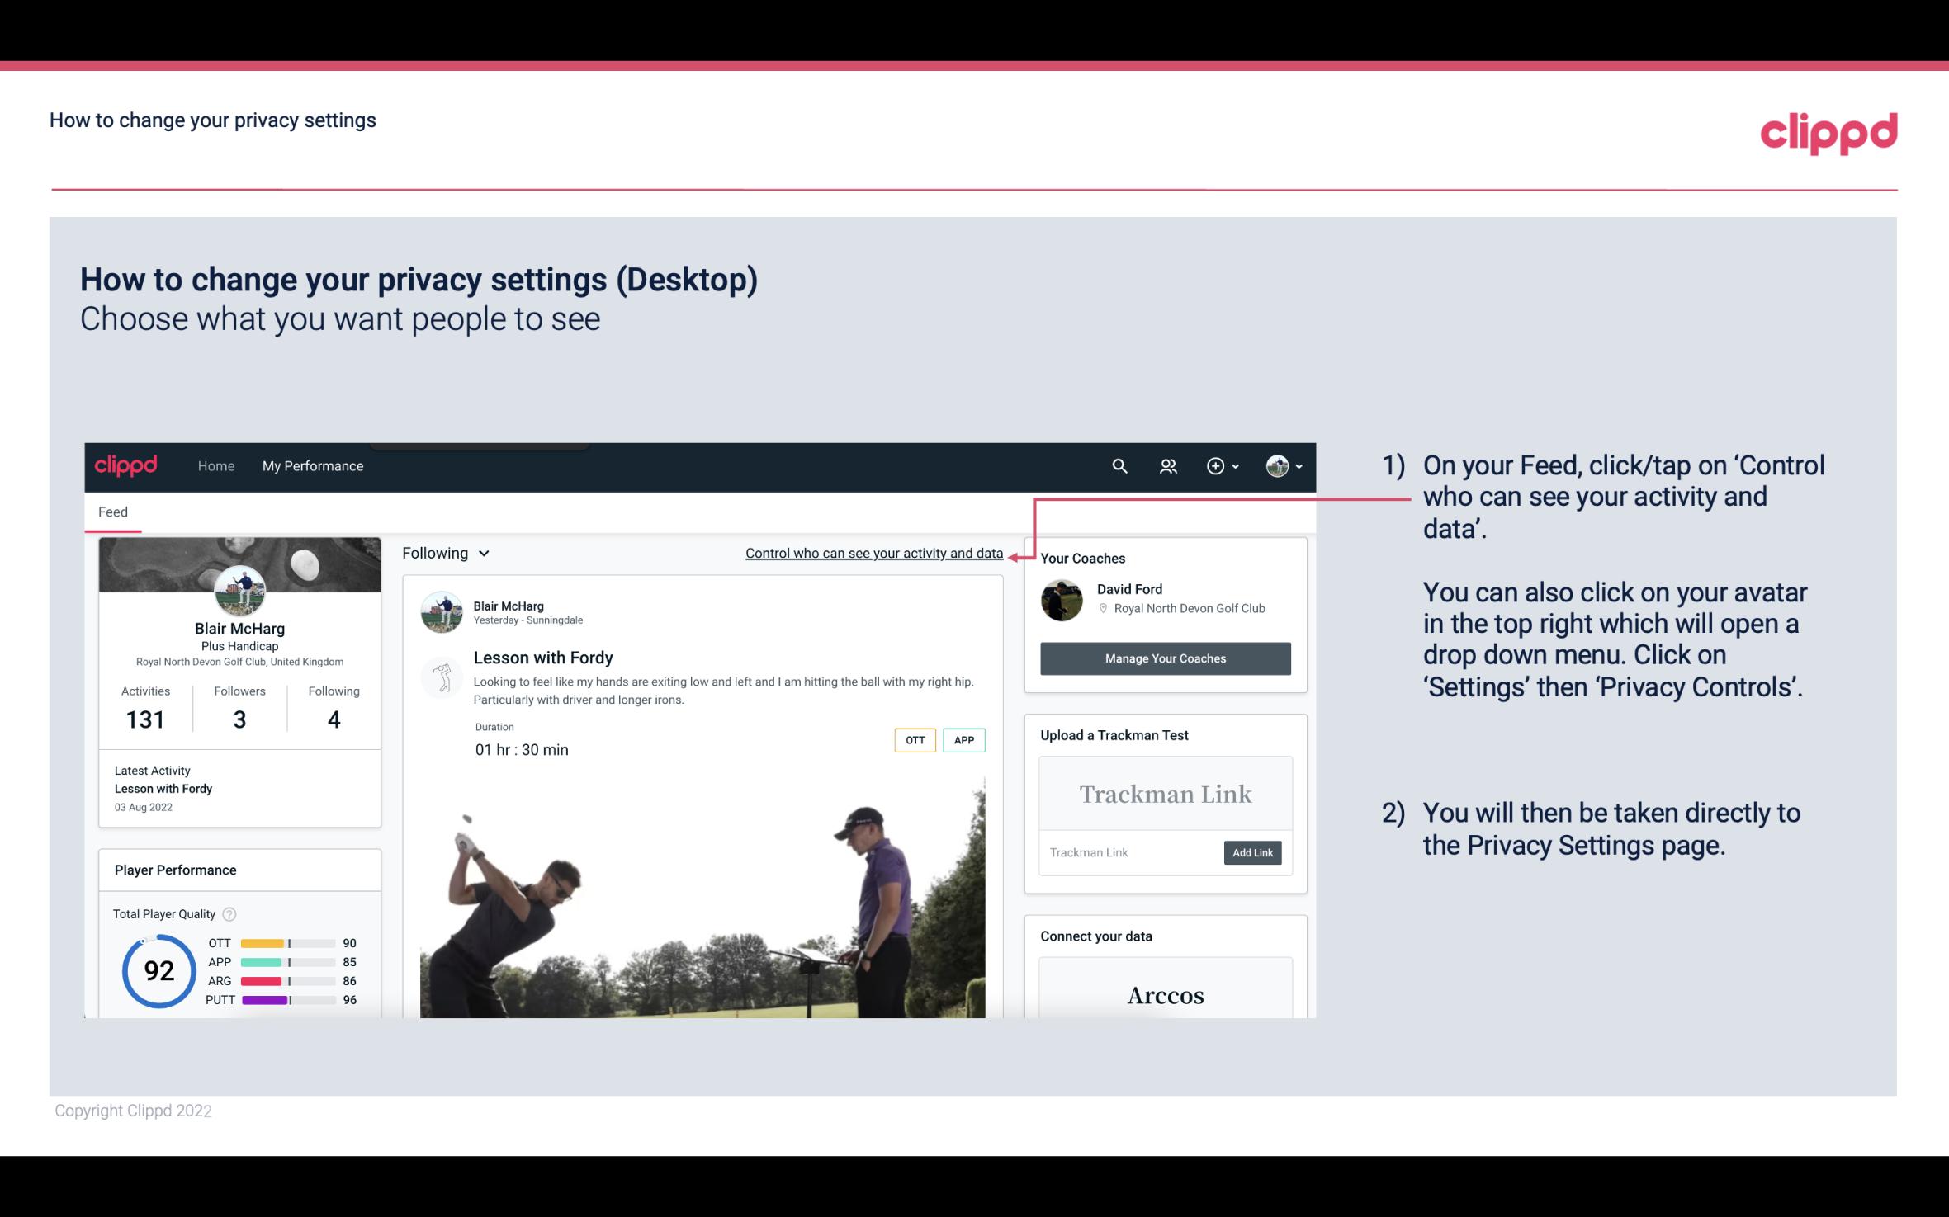Image resolution: width=1949 pixels, height=1217 pixels.
Task: Expand the avatar dropdown menu top right
Action: coord(1284,464)
